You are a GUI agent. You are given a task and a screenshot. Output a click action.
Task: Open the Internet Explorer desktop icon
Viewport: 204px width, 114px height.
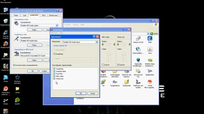point(6,35)
